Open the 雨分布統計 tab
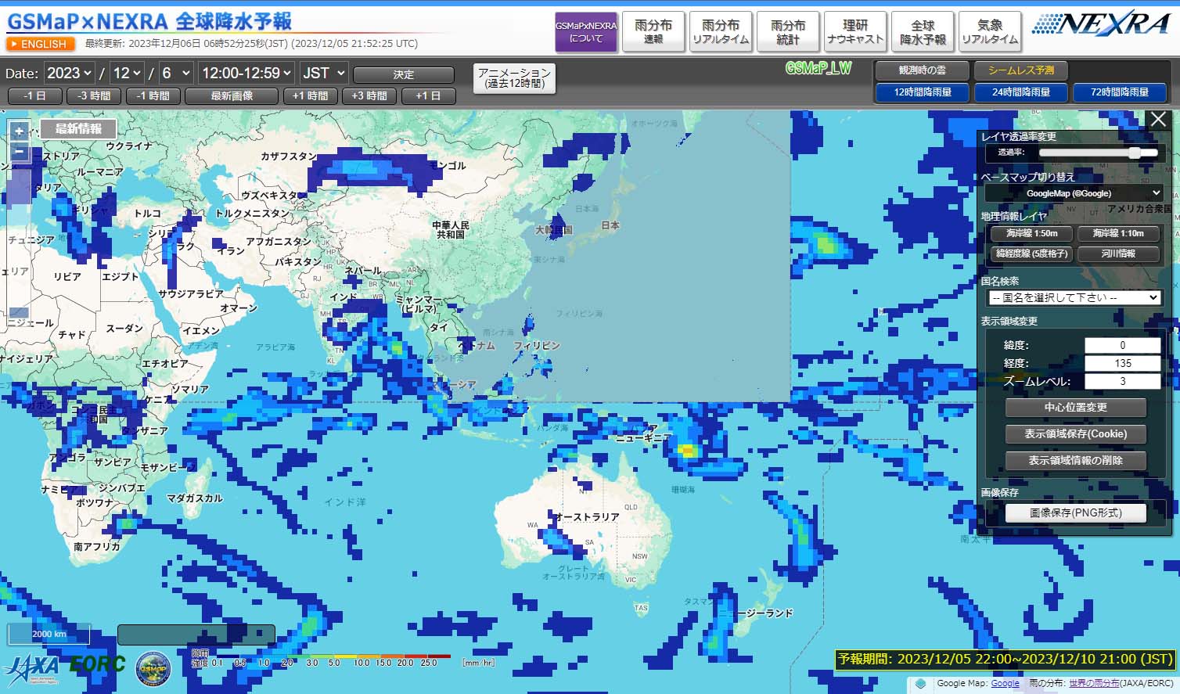 (x=788, y=32)
